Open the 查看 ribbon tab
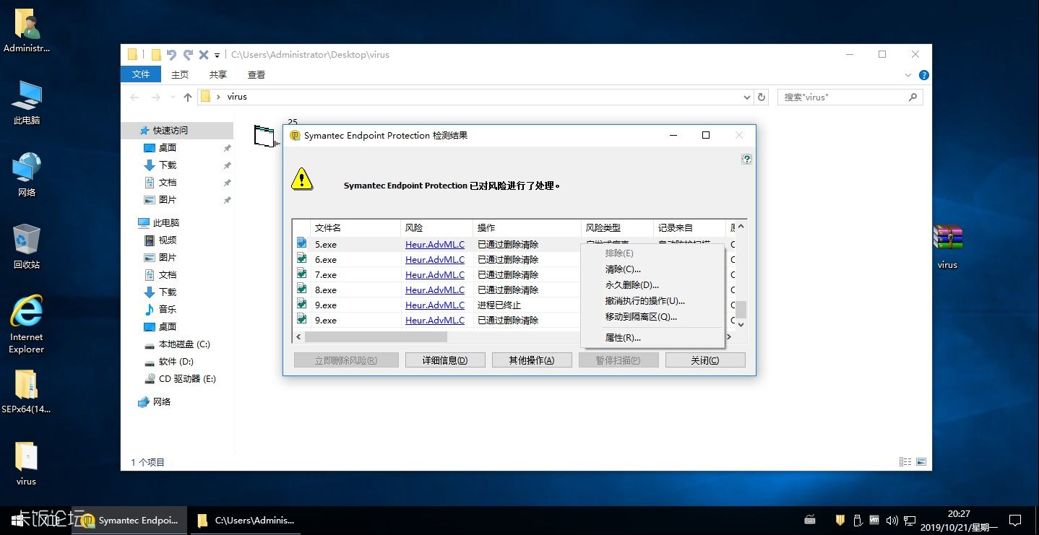The image size is (1039, 535). coord(256,74)
